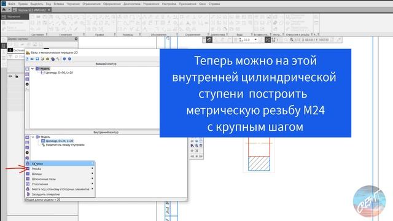Viewport: 393px width, 221px height.
Task: Click the hatched rectangle in the drawing
Action: point(259,164)
